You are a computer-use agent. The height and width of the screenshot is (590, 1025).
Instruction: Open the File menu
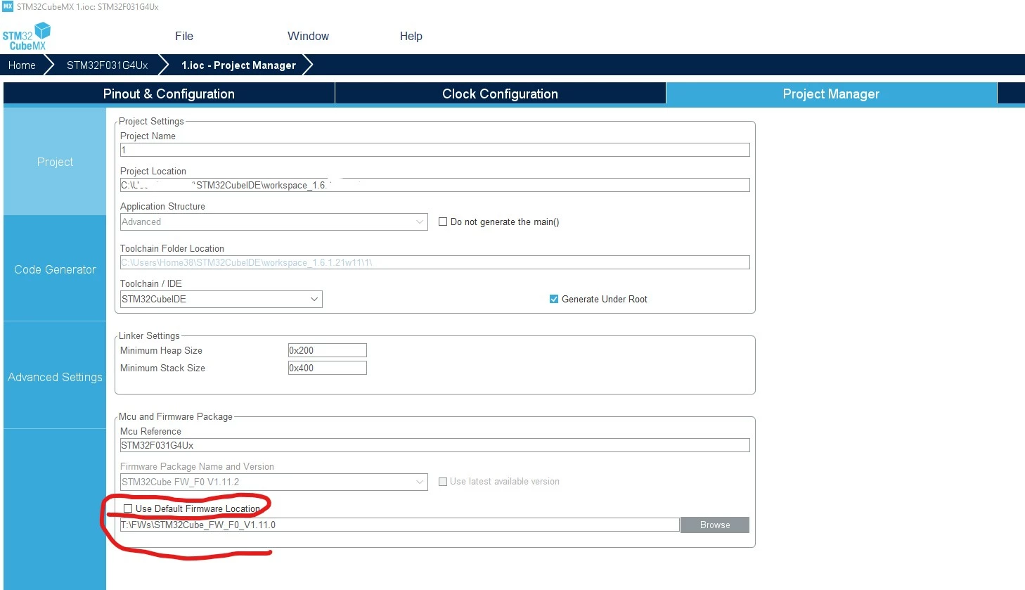[184, 37]
